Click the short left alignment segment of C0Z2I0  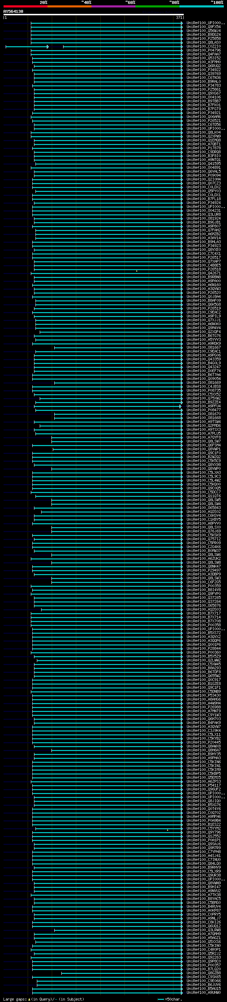(27, 47)
